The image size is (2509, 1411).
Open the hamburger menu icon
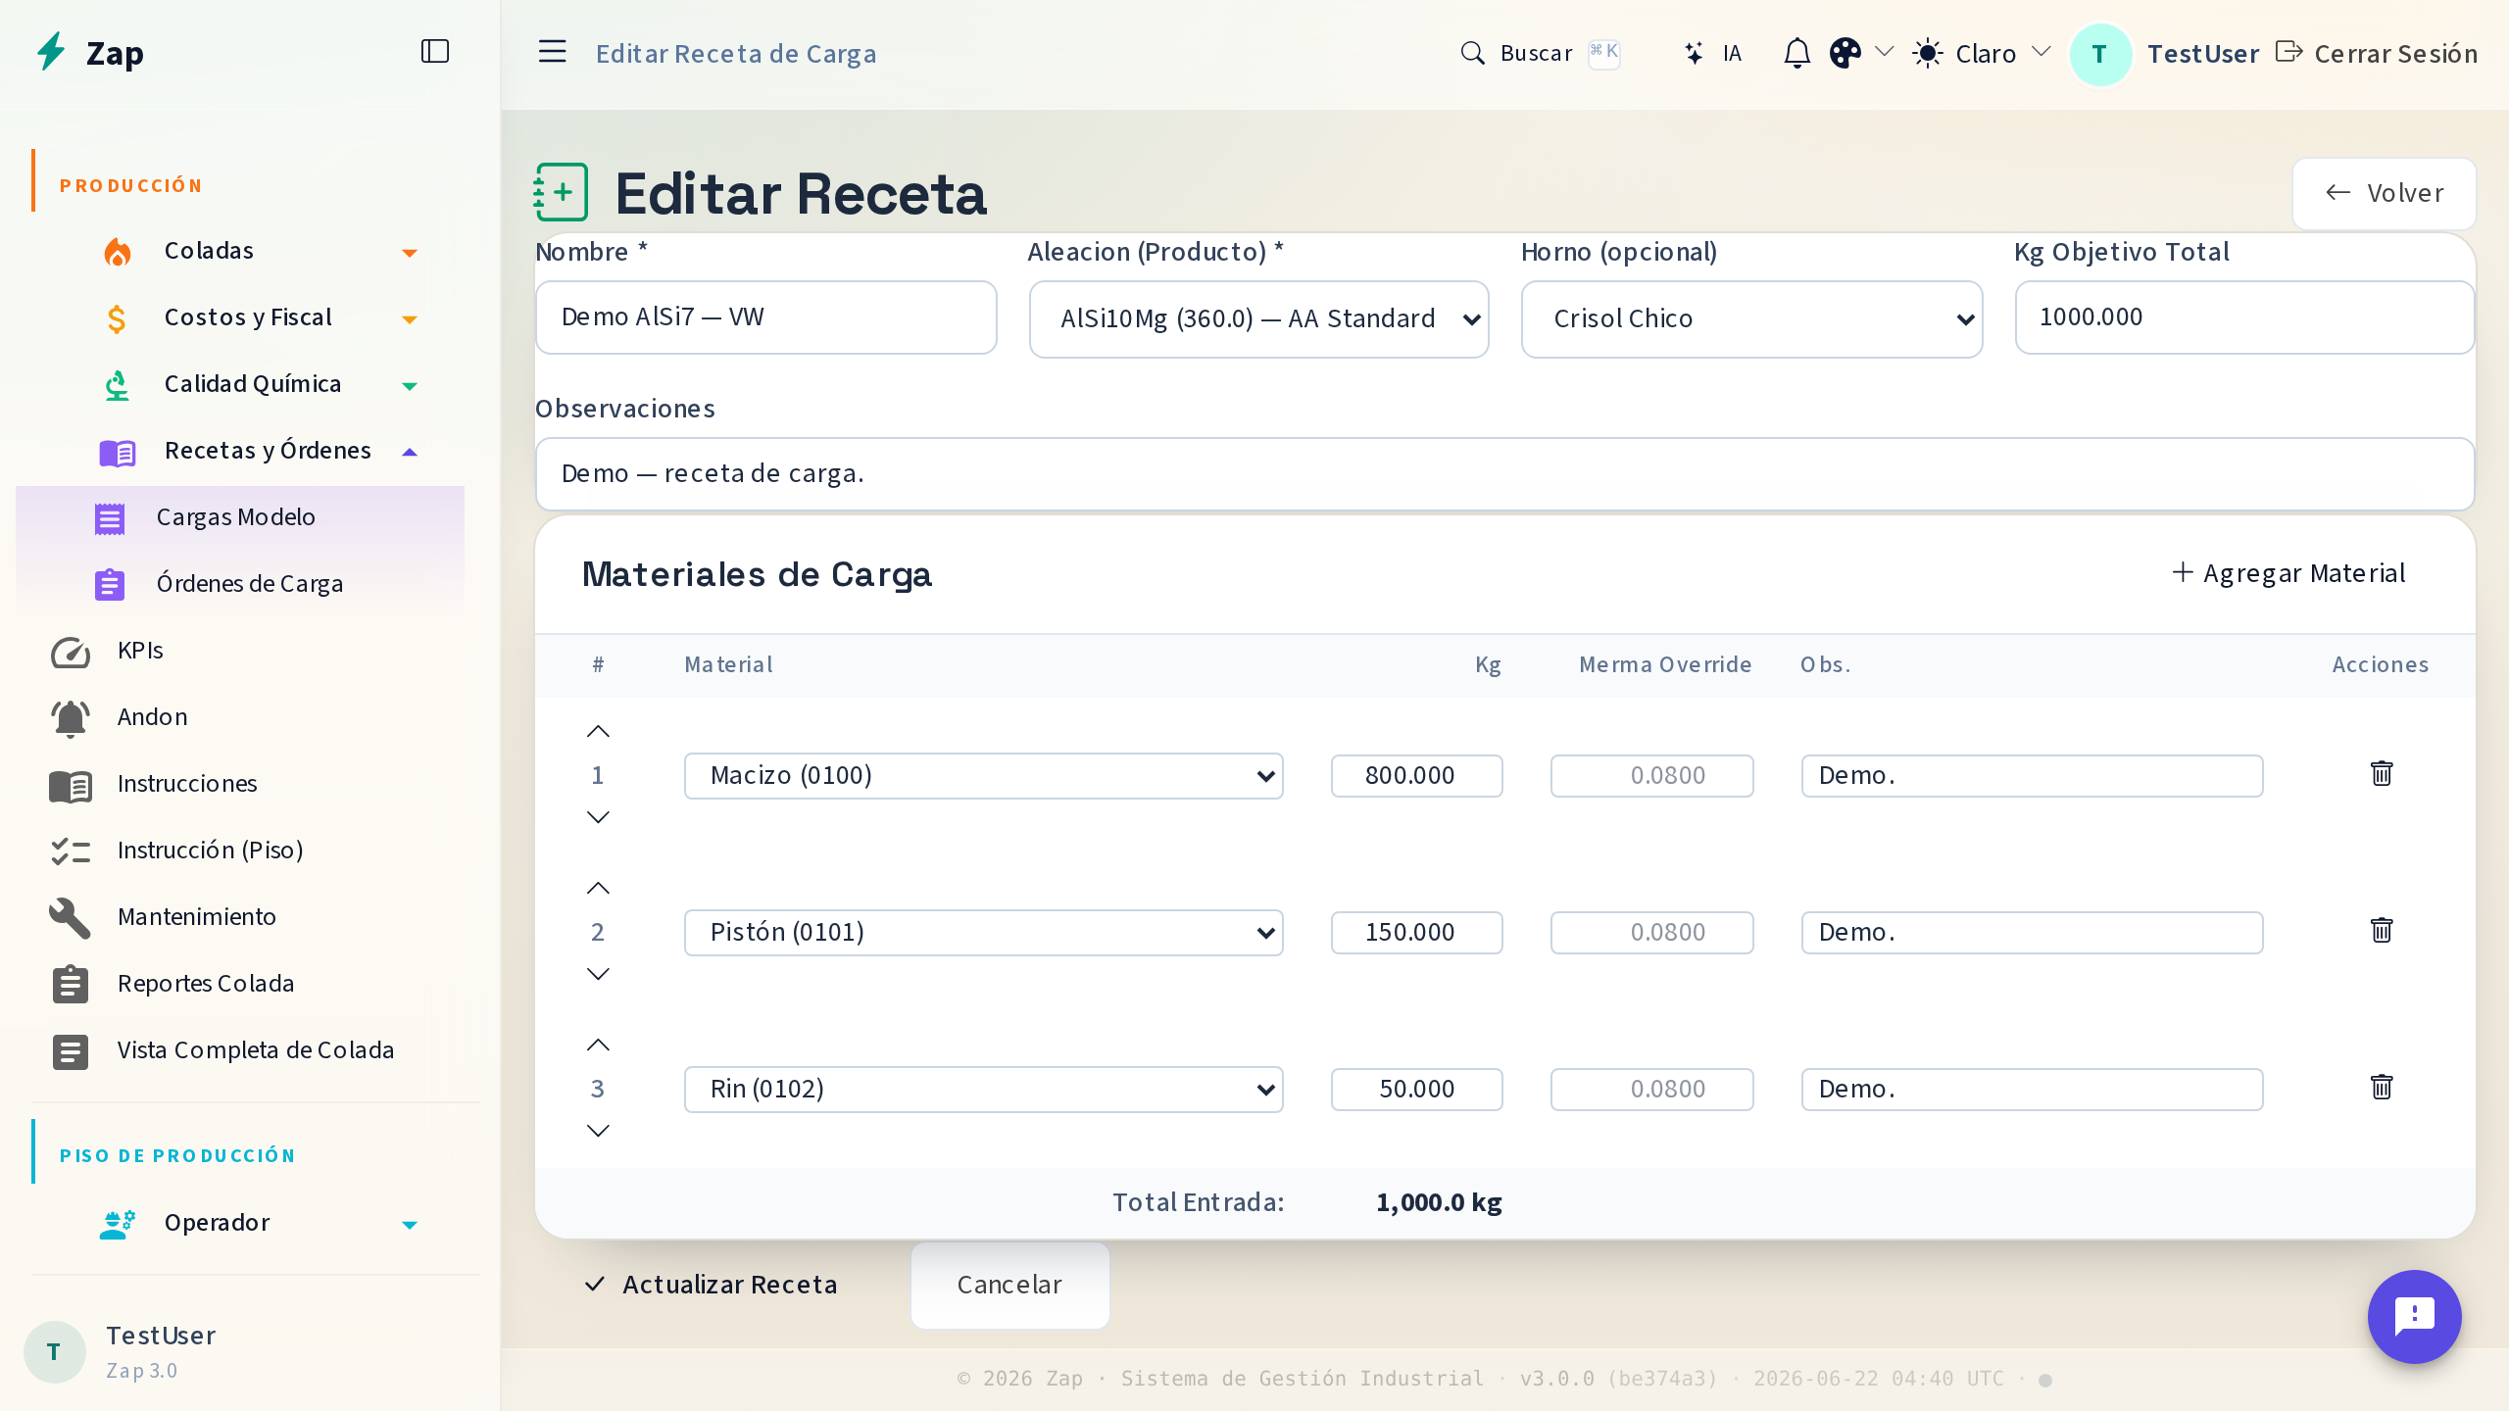[553, 52]
